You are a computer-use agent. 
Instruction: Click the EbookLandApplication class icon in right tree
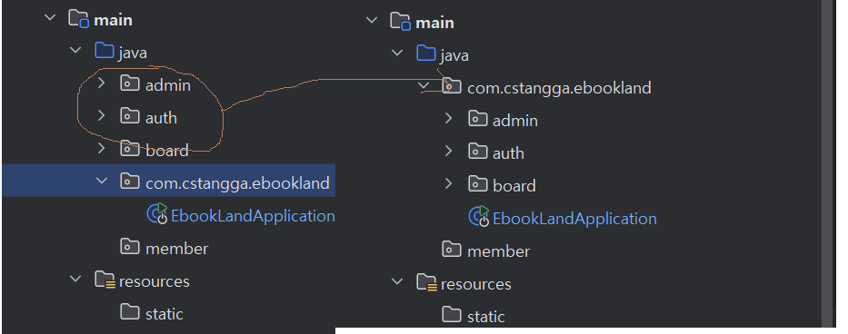point(479,217)
